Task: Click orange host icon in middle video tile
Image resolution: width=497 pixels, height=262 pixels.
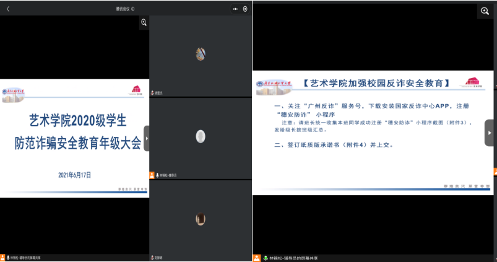Action: tap(152, 175)
